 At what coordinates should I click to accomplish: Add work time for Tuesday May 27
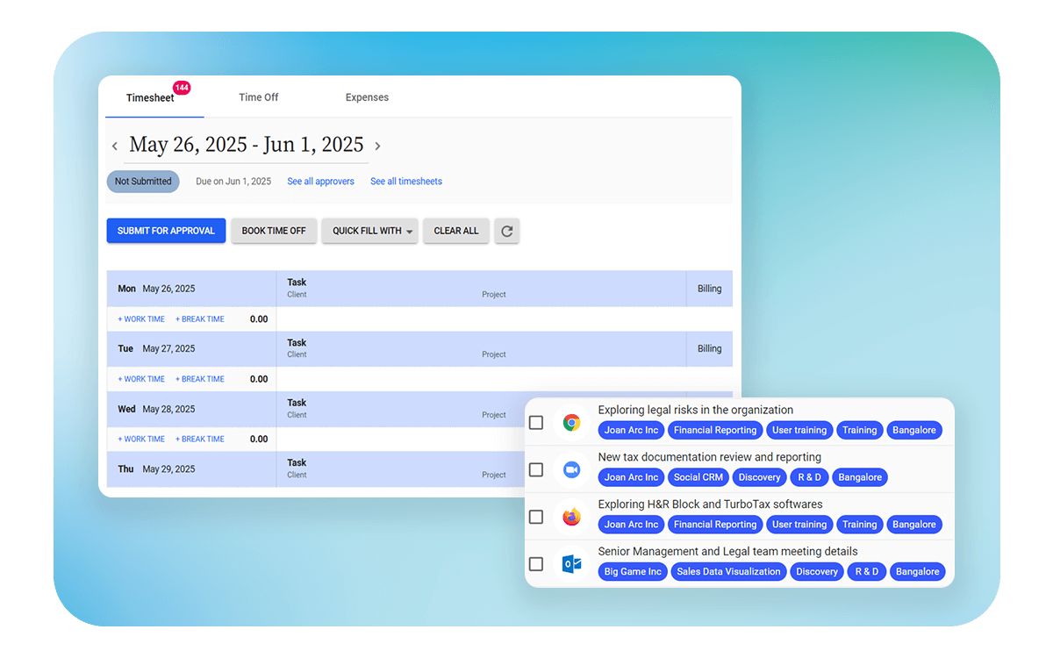pyautogui.click(x=141, y=379)
